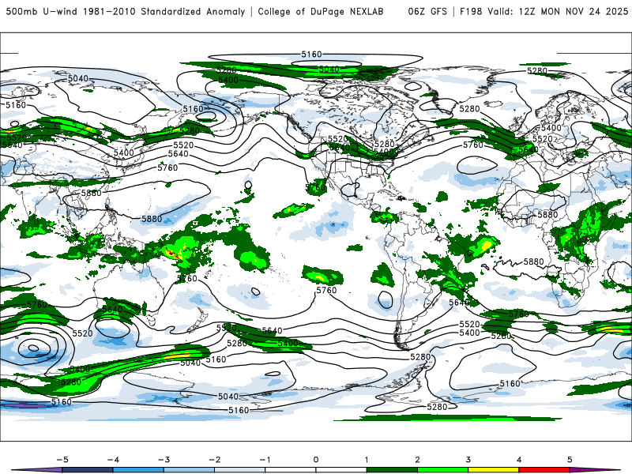
Task: Click the "-3" colorbar tick label
Action: [164, 460]
